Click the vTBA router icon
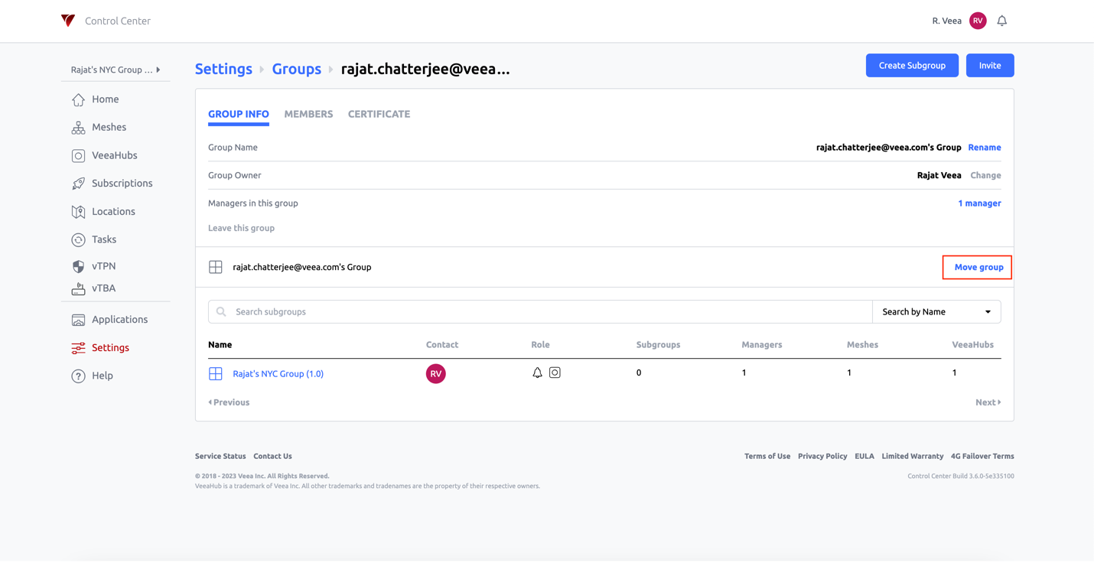1094x563 pixels. pyautogui.click(x=78, y=288)
